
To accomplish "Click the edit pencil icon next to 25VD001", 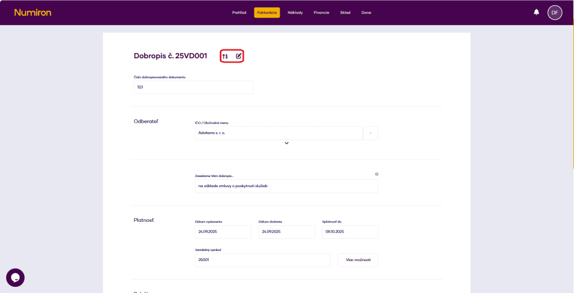I will point(239,56).
